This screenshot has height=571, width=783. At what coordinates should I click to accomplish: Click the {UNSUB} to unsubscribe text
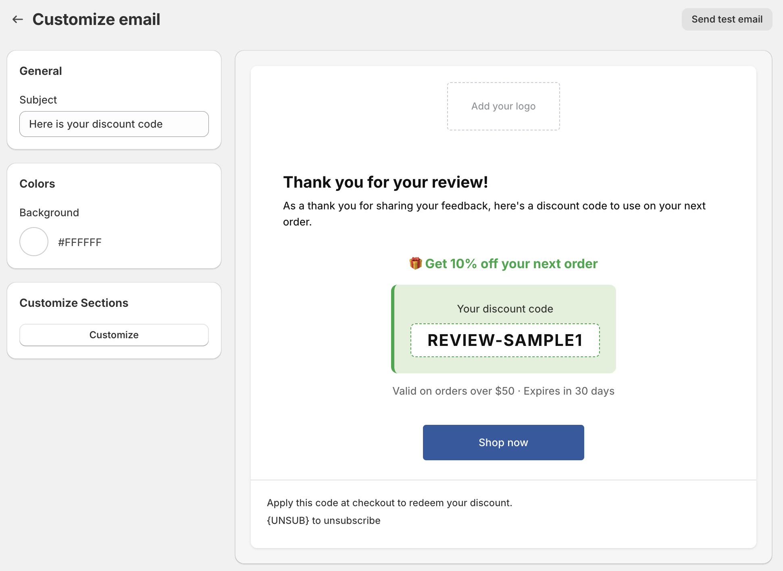[323, 520]
